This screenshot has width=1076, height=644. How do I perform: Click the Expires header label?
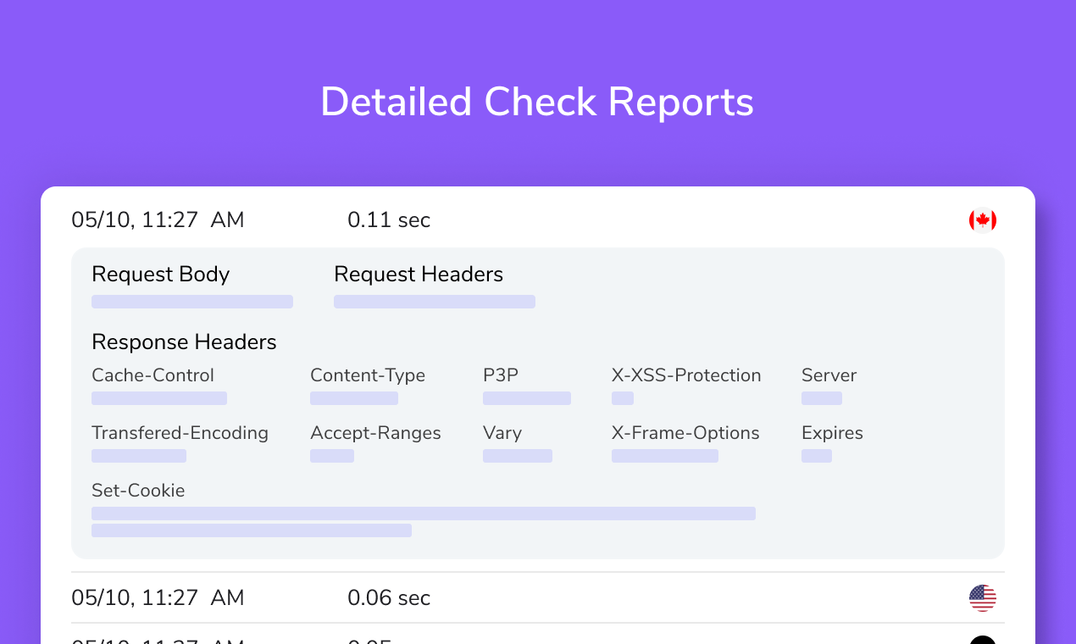(832, 433)
